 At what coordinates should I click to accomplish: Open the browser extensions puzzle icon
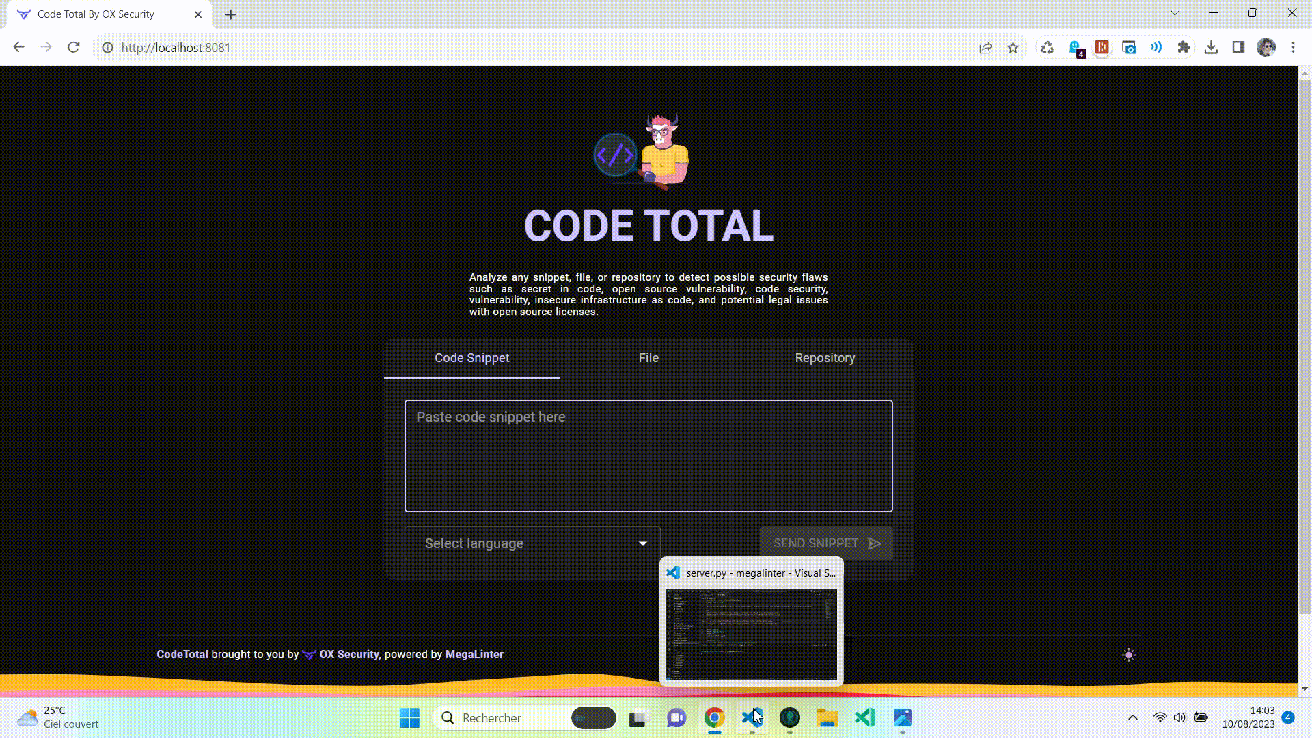click(1184, 48)
